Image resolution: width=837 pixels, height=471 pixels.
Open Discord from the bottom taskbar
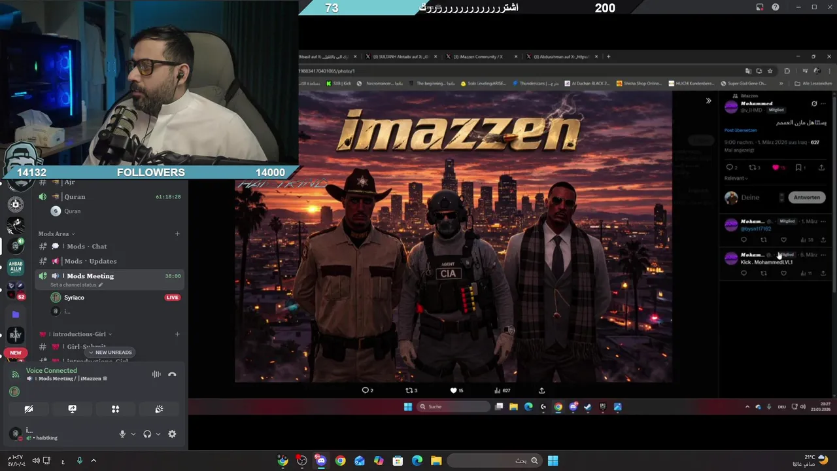coord(320,461)
